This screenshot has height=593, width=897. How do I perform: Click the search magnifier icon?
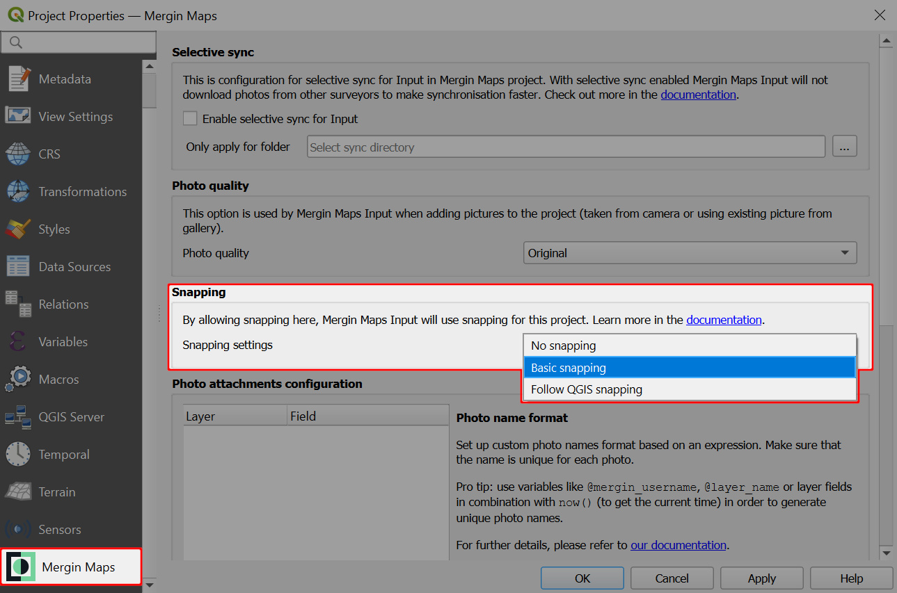16,42
